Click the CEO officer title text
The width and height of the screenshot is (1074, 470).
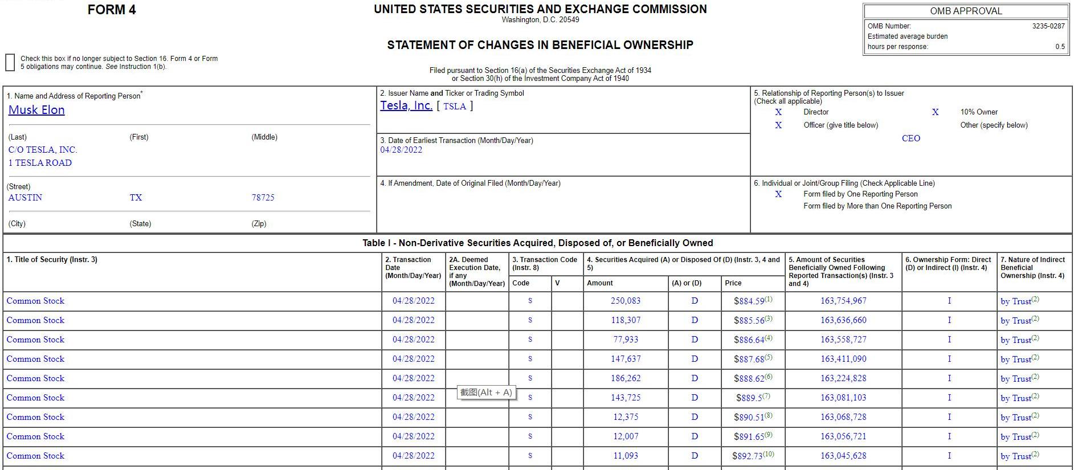910,138
